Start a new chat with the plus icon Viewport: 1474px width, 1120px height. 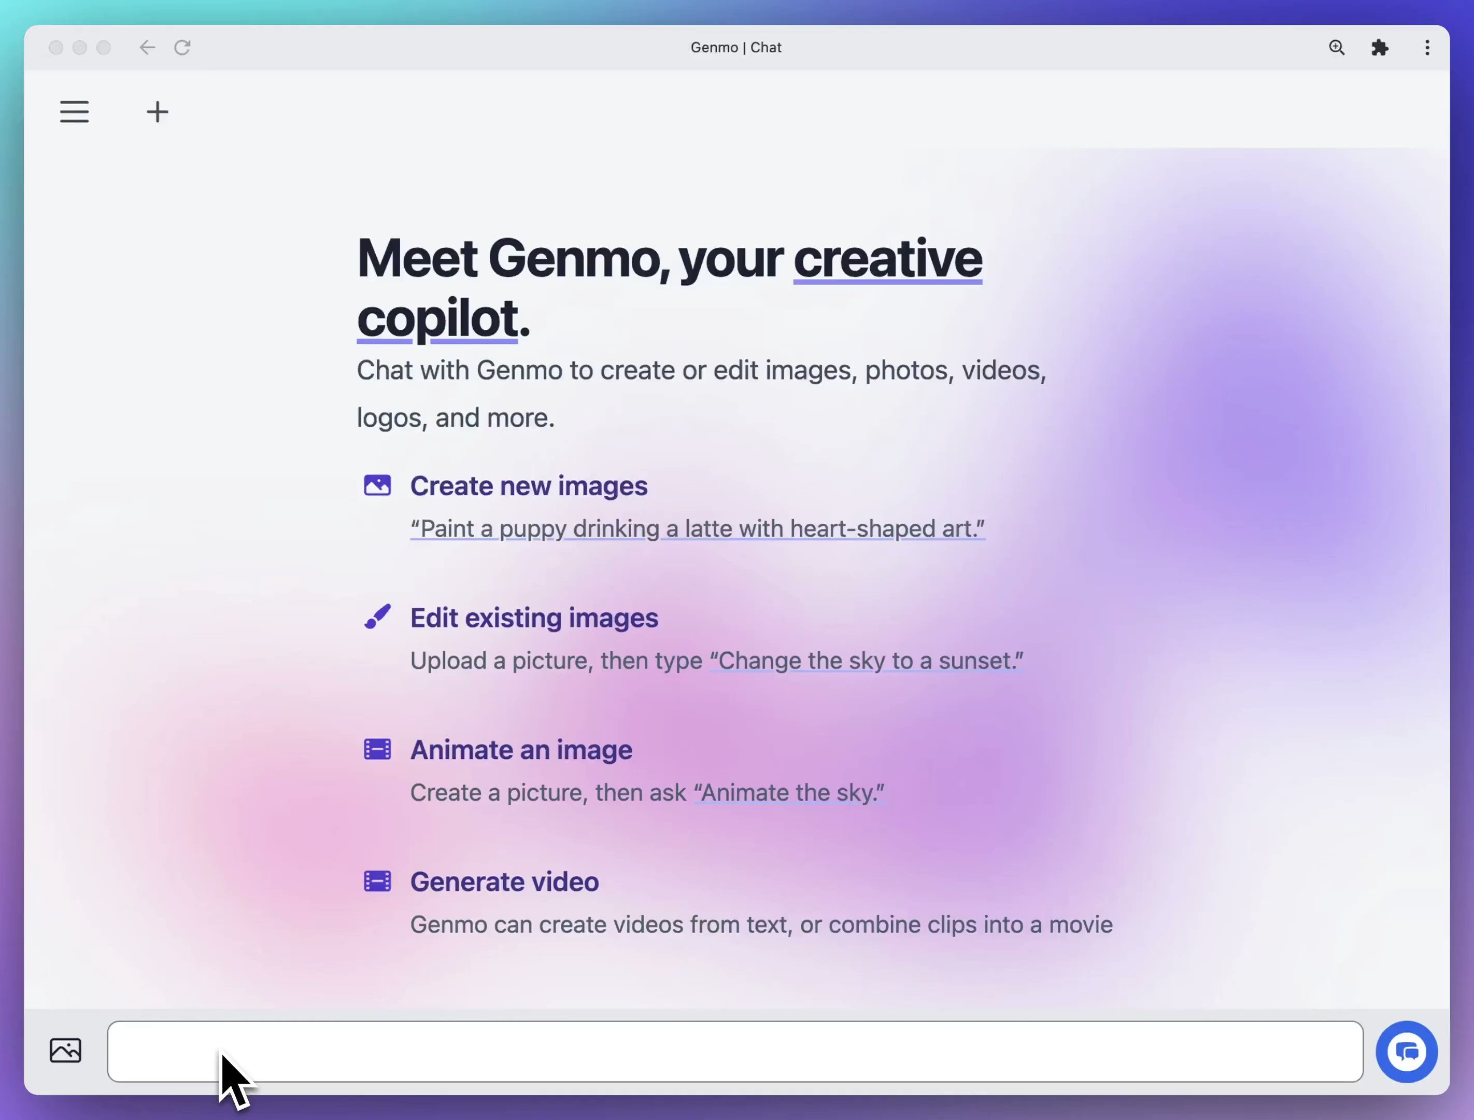pyautogui.click(x=157, y=111)
